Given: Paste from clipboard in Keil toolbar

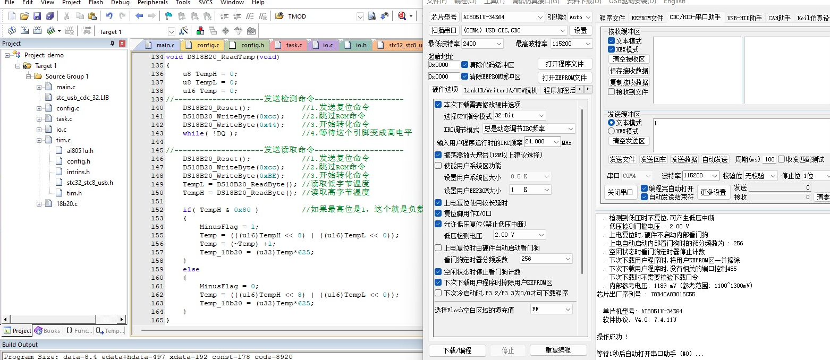Looking at the screenshot, I should coord(93,16).
